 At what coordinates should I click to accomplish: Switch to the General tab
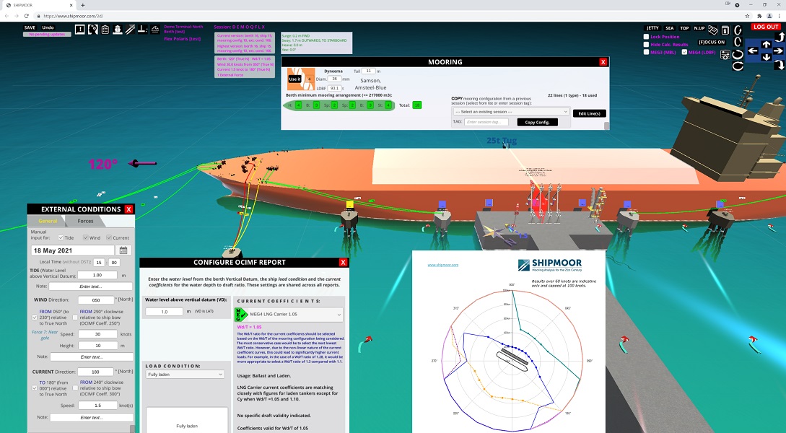pyautogui.click(x=48, y=221)
